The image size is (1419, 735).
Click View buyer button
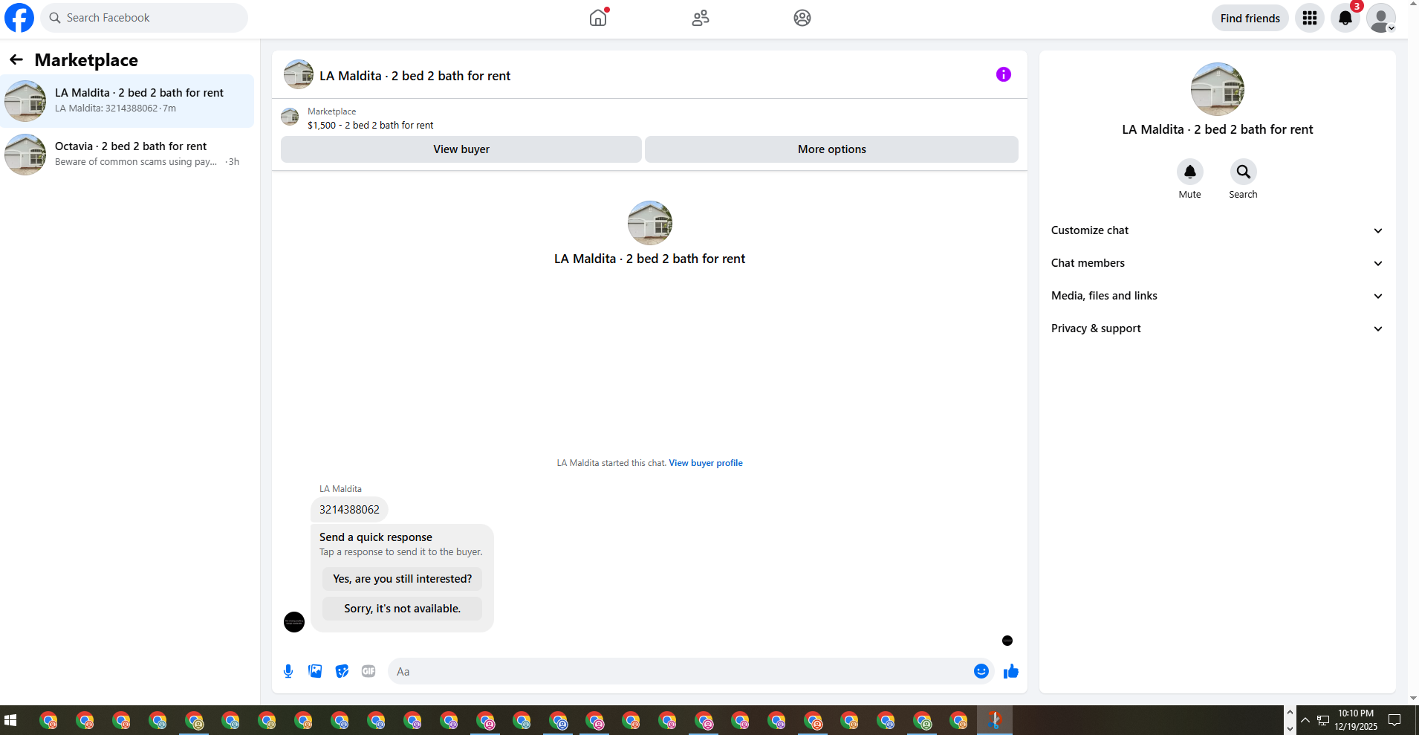point(461,149)
